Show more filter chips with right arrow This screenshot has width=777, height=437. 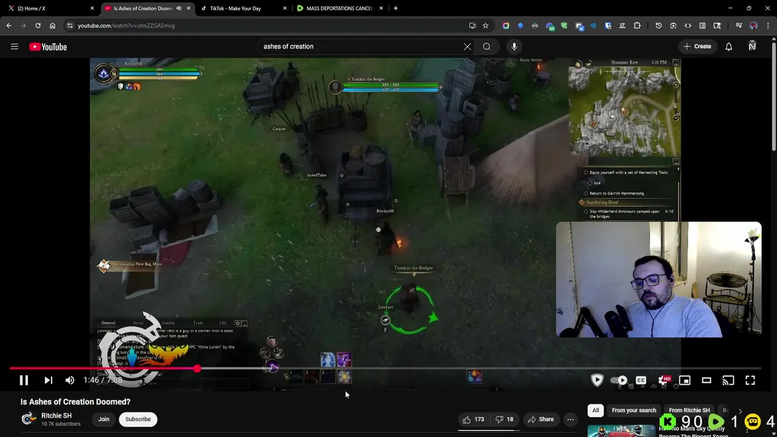[x=740, y=410]
